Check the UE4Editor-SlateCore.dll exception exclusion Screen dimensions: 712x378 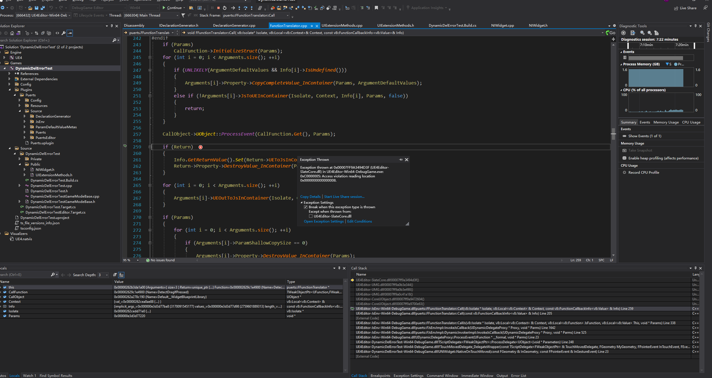(x=311, y=216)
